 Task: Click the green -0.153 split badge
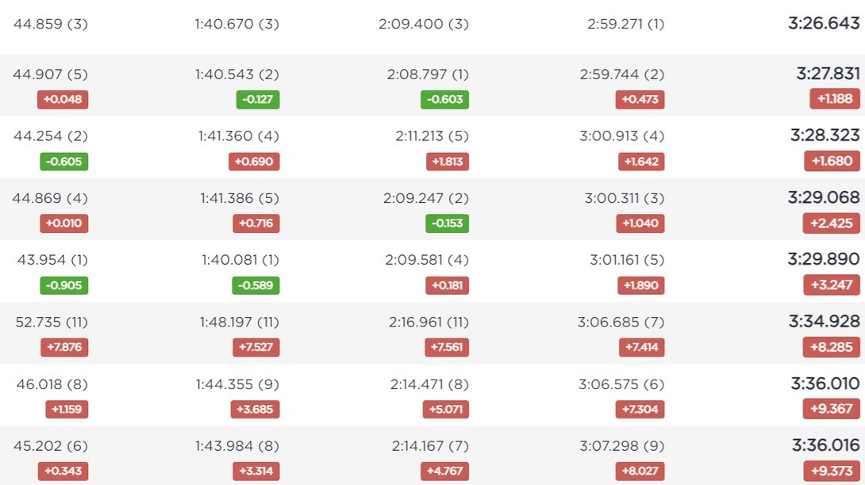tap(447, 223)
